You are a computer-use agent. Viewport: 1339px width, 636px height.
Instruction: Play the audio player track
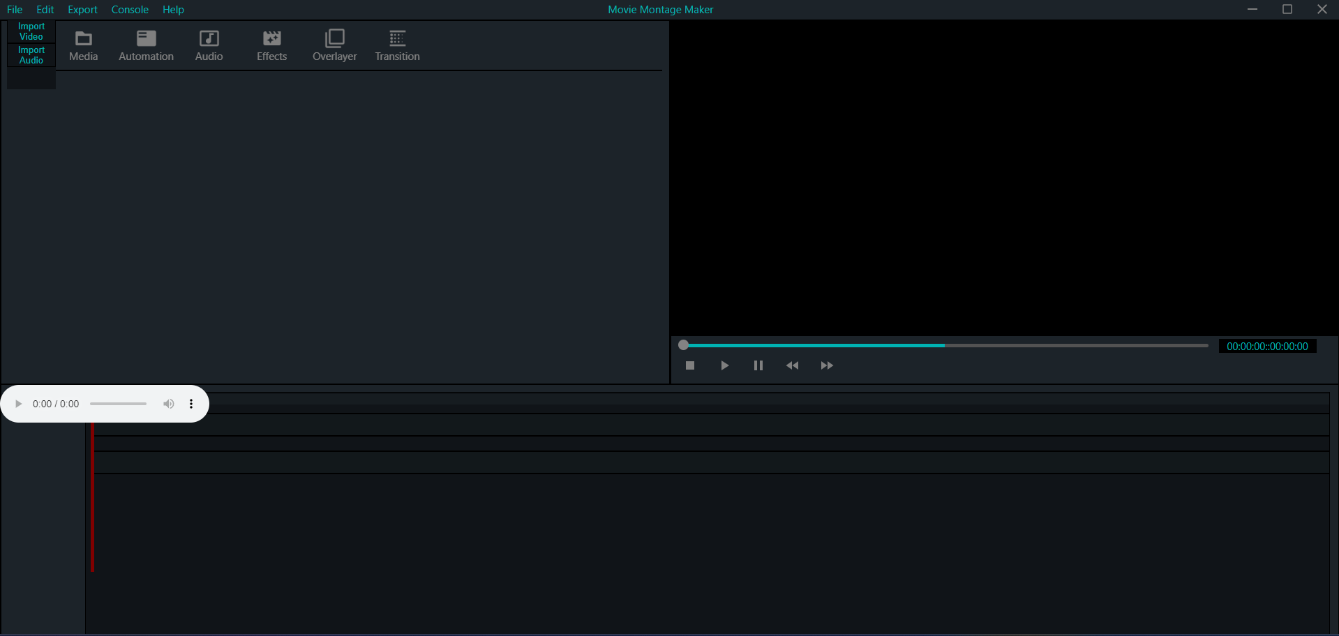pyautogui.click(x=19, y=404)
